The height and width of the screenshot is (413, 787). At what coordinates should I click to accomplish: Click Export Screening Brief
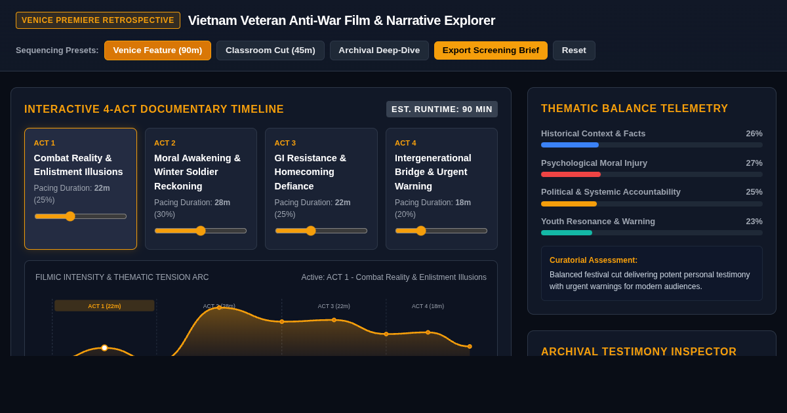(x=491, y=50)
